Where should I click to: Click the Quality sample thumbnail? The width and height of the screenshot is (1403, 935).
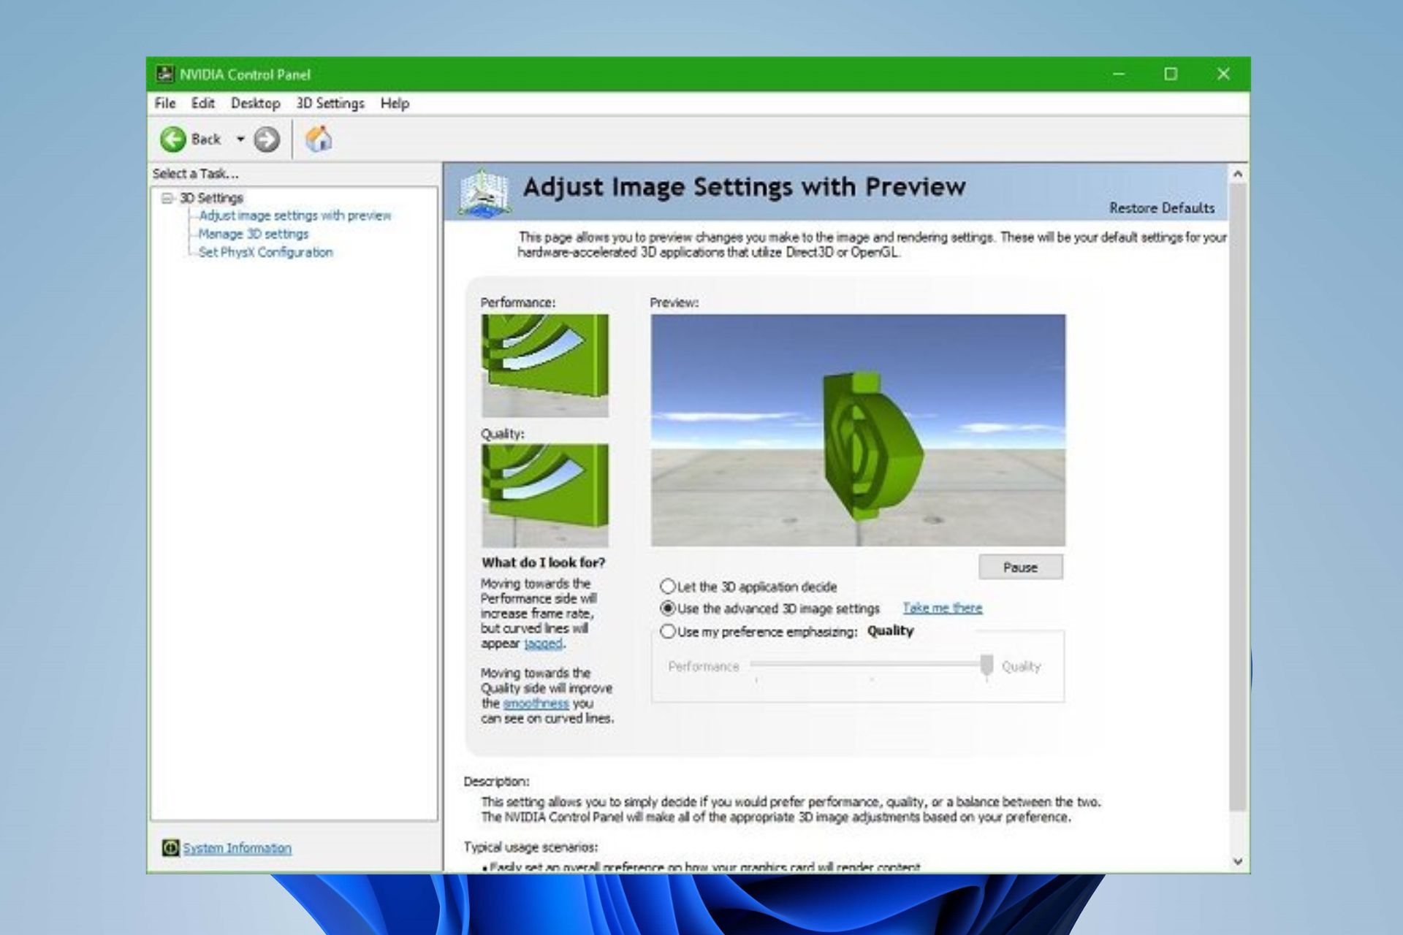pos(545,496)
